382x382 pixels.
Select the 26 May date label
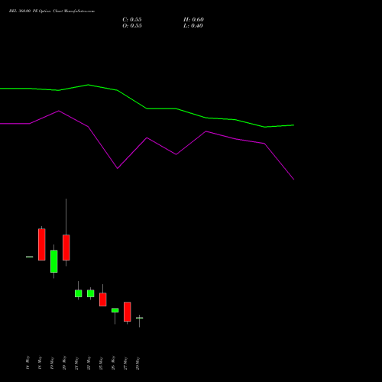pos(113,363)
